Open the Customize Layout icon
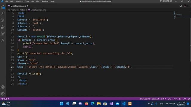This screenshot has width=191, height=107. click(x=171, y=1)
